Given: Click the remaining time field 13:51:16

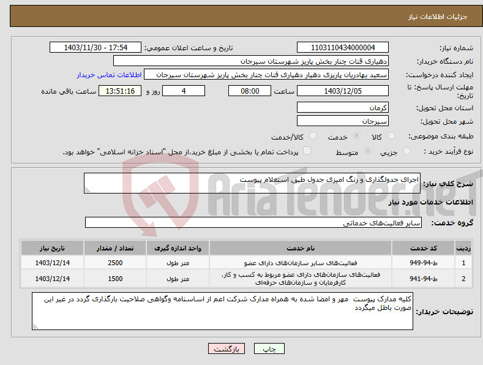Looking at the screenshot, I should pyautogui.click(x=120, y=91).
